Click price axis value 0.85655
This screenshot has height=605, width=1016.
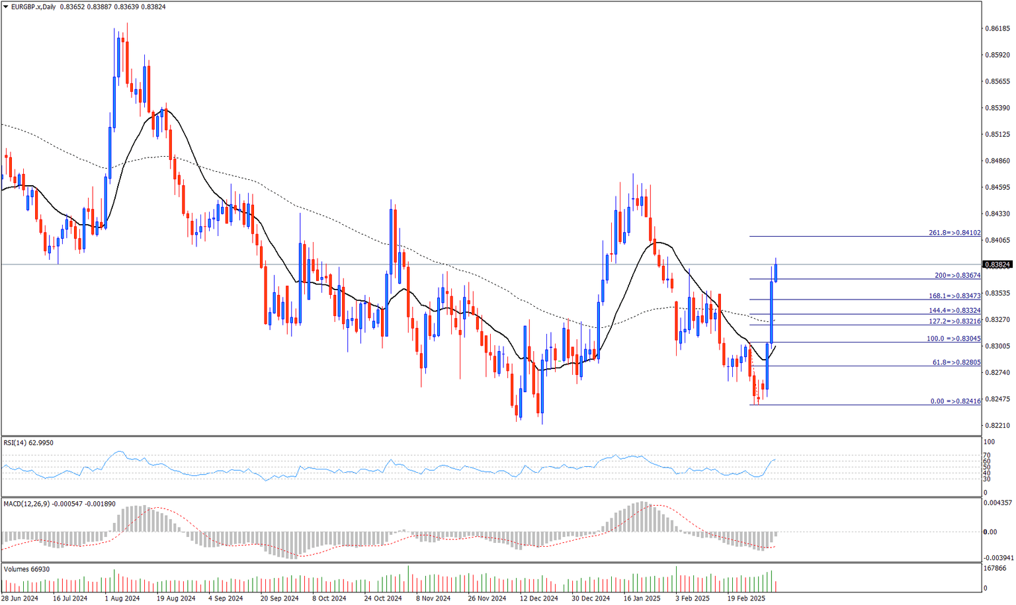(997, 81)
